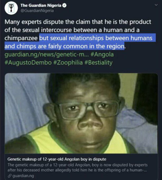Click the word "chimpanzee" in the tweet

click(21, 38)
